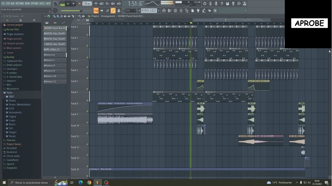Select AUESH_Clap_Shot04 in picker
The image size is (332, 186).
tap(55, 34)
